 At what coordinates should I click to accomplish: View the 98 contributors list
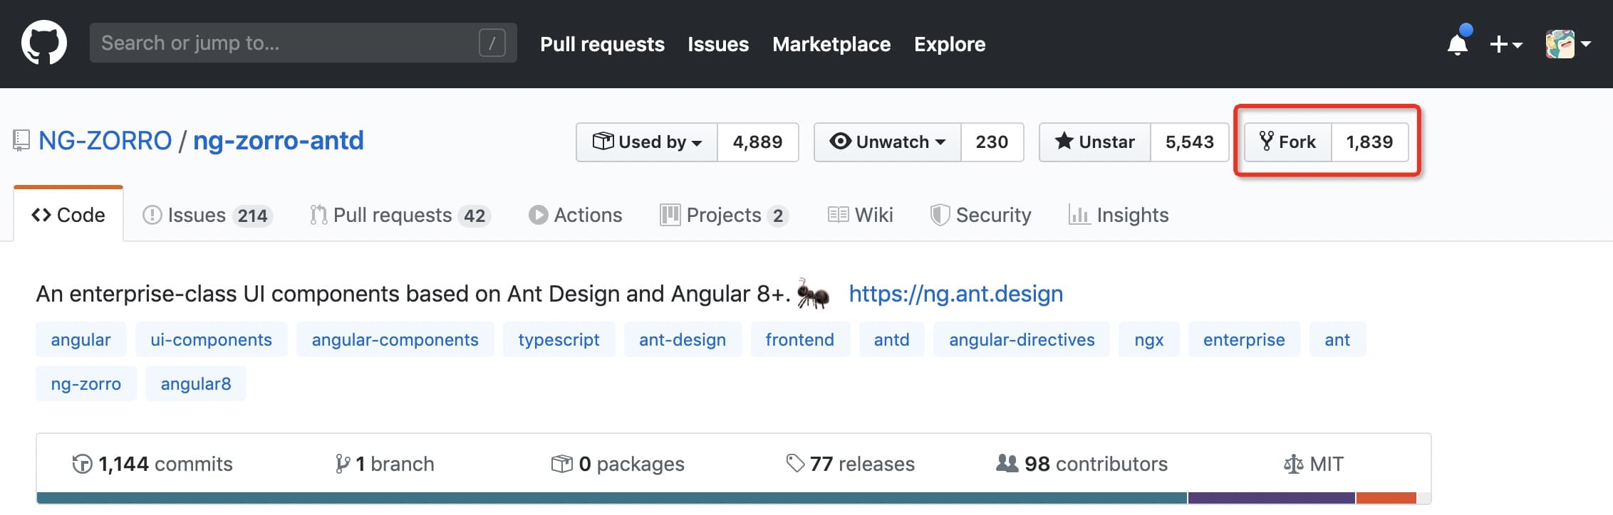point(1082,464)
